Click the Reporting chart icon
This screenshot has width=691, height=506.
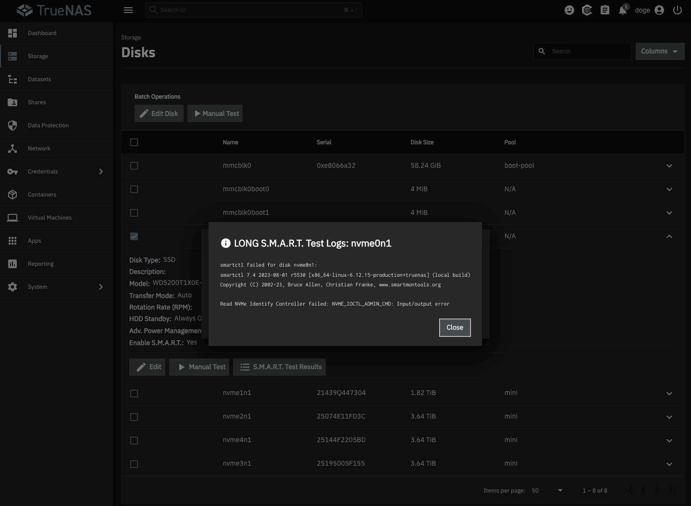click(12, 264)
